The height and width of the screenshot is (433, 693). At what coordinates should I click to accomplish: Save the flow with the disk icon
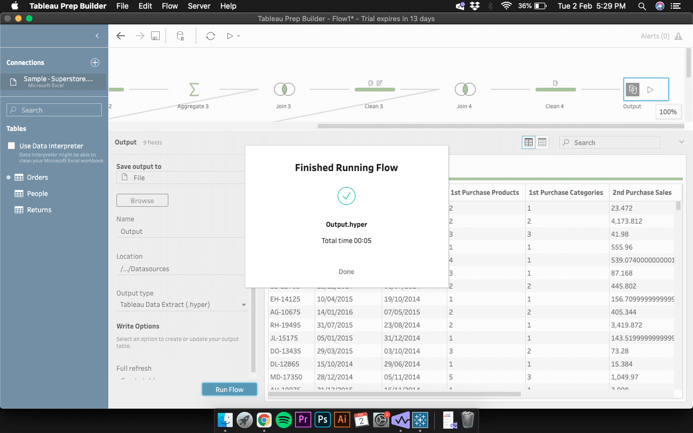[x=155, y=36]
